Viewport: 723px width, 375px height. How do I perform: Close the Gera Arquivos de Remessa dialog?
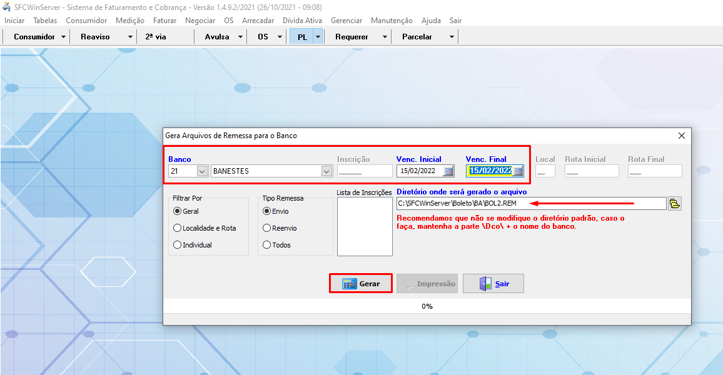682,135
